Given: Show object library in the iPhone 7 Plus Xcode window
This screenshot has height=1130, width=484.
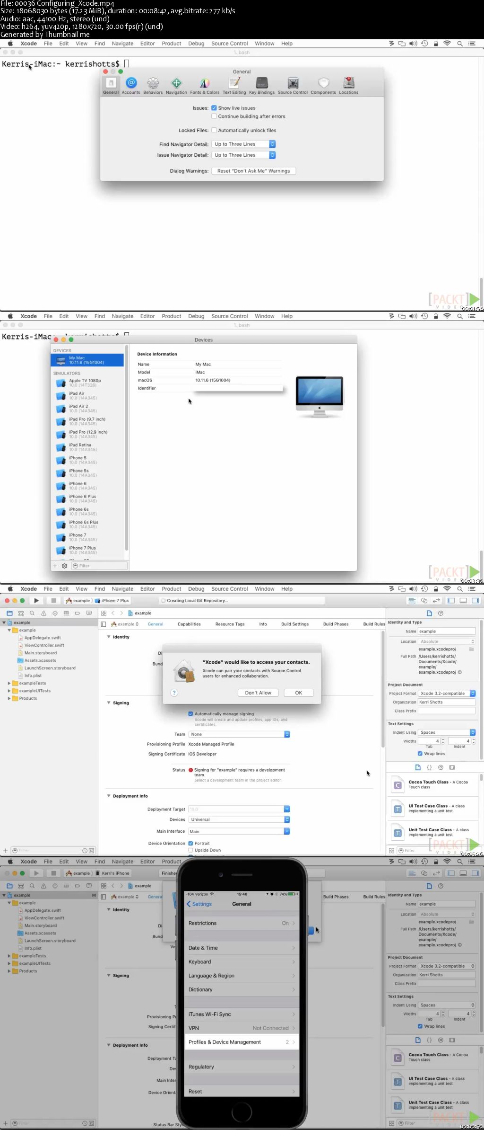Looking at the screenshot, I should pyautogui.click(x=441, y=767).
